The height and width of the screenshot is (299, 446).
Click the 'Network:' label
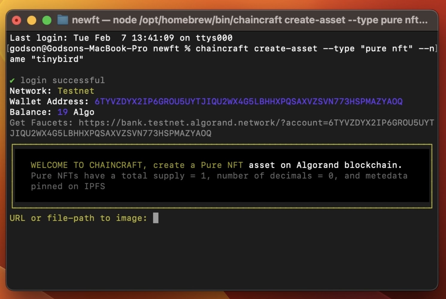click(x=31, y=91)
